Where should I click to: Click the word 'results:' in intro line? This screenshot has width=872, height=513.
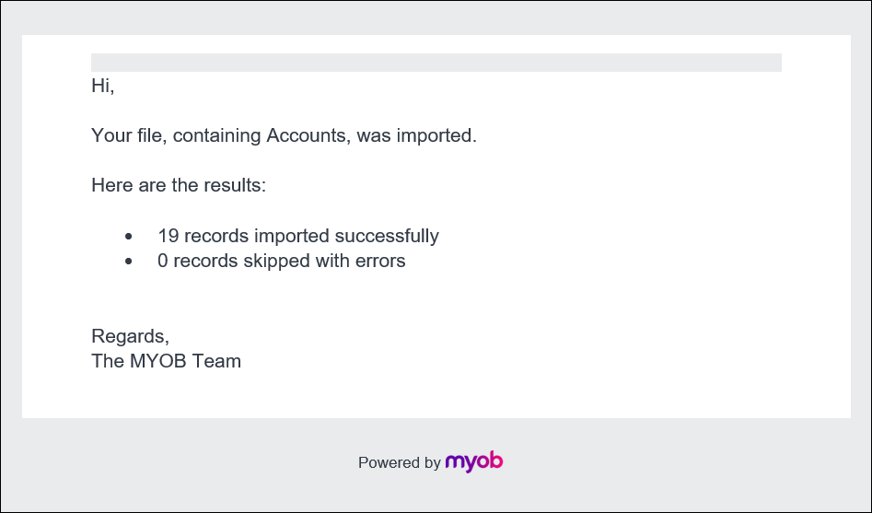[237, 186]
